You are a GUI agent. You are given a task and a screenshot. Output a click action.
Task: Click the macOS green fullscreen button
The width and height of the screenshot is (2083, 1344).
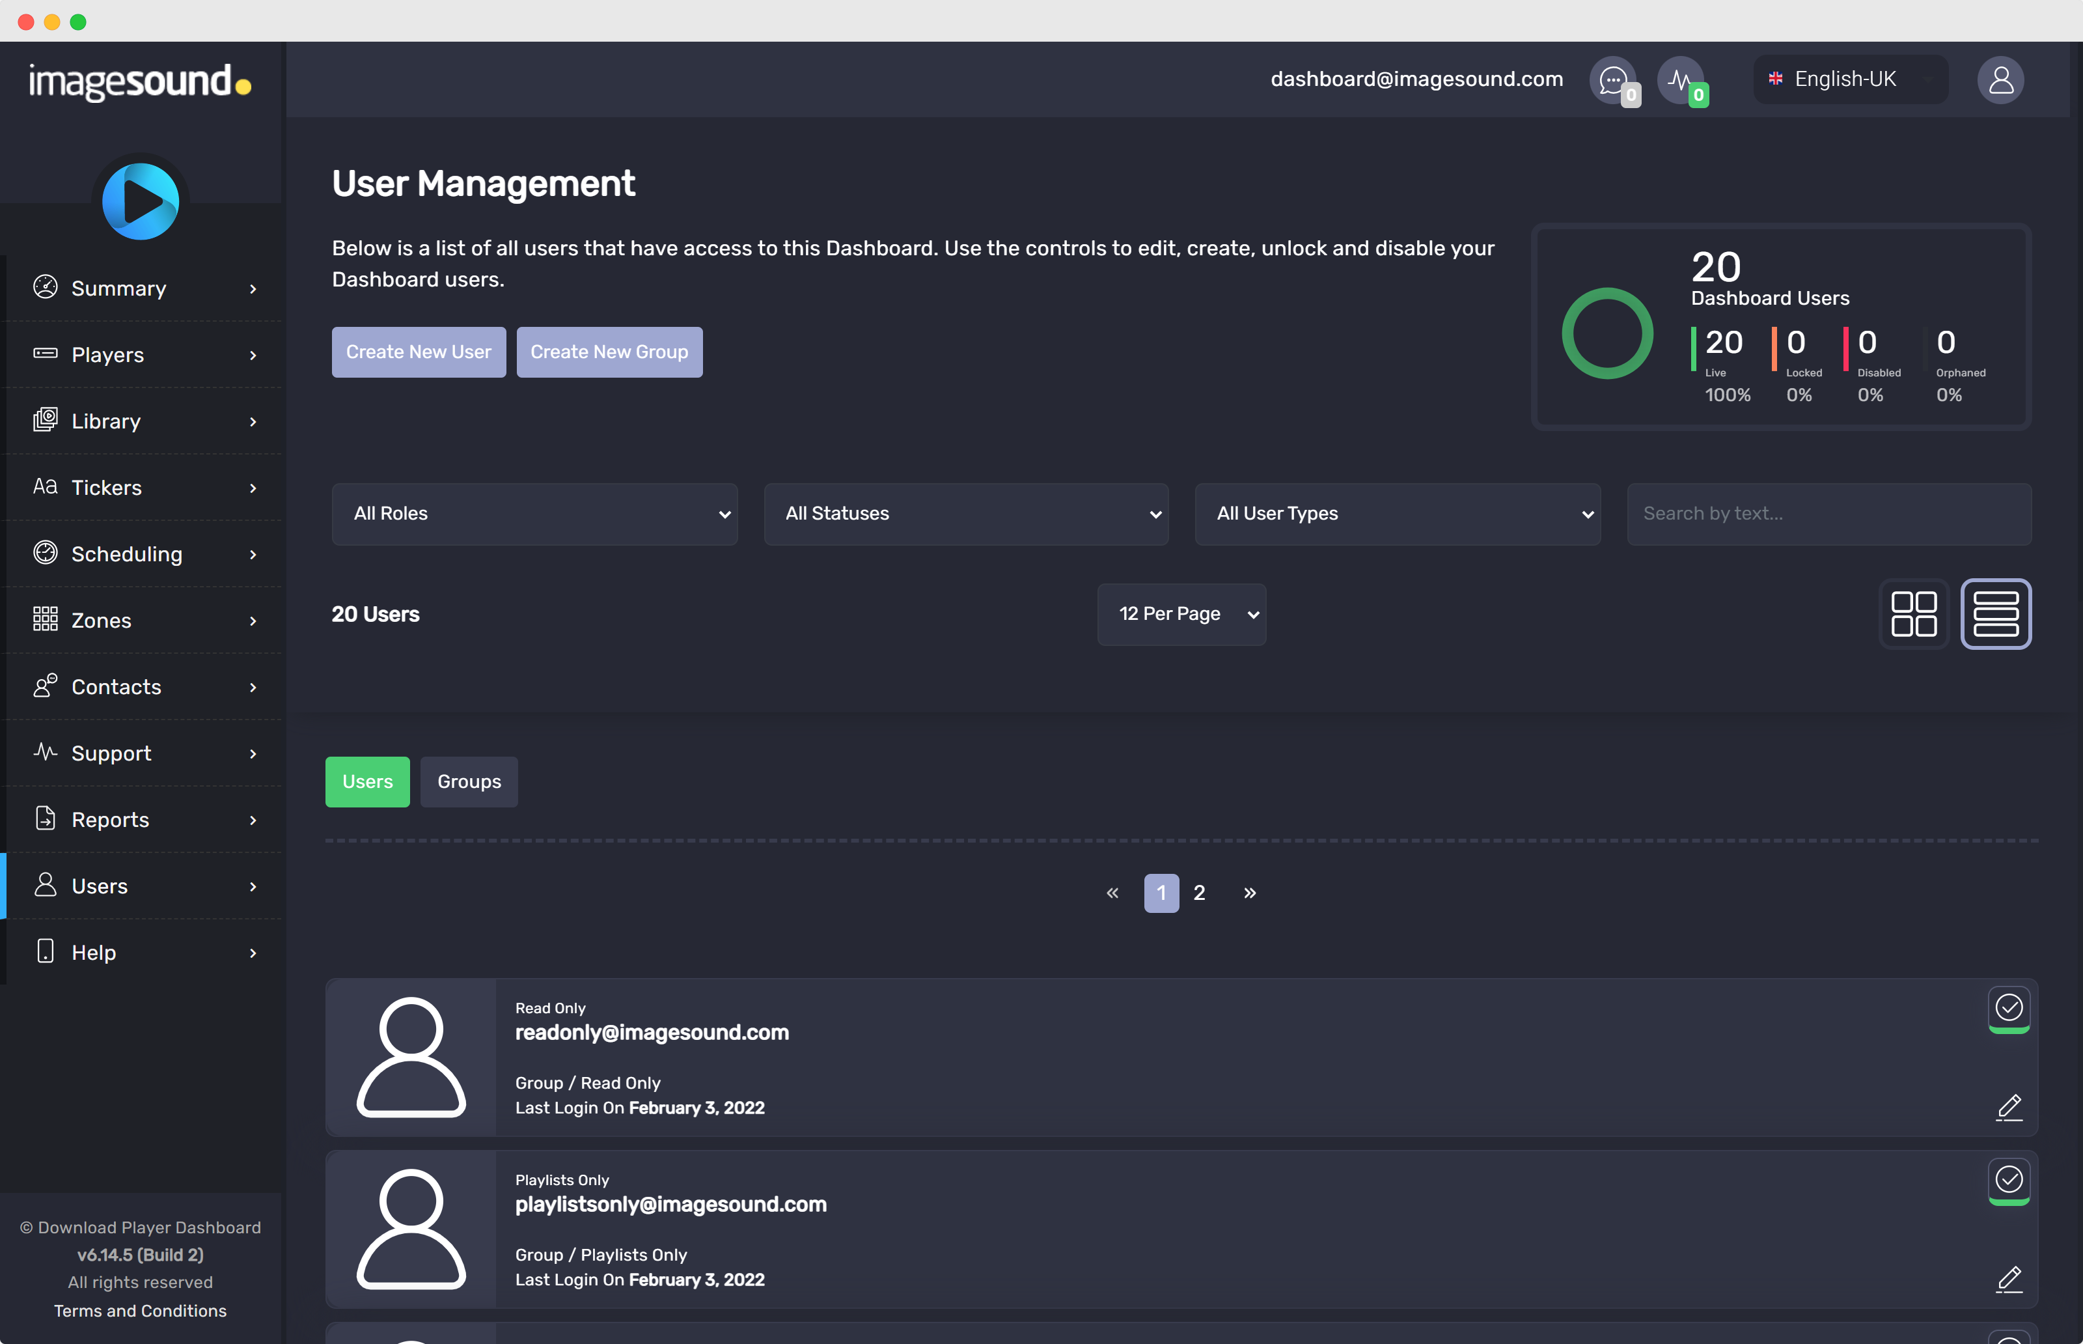click(x=79, y=22)
